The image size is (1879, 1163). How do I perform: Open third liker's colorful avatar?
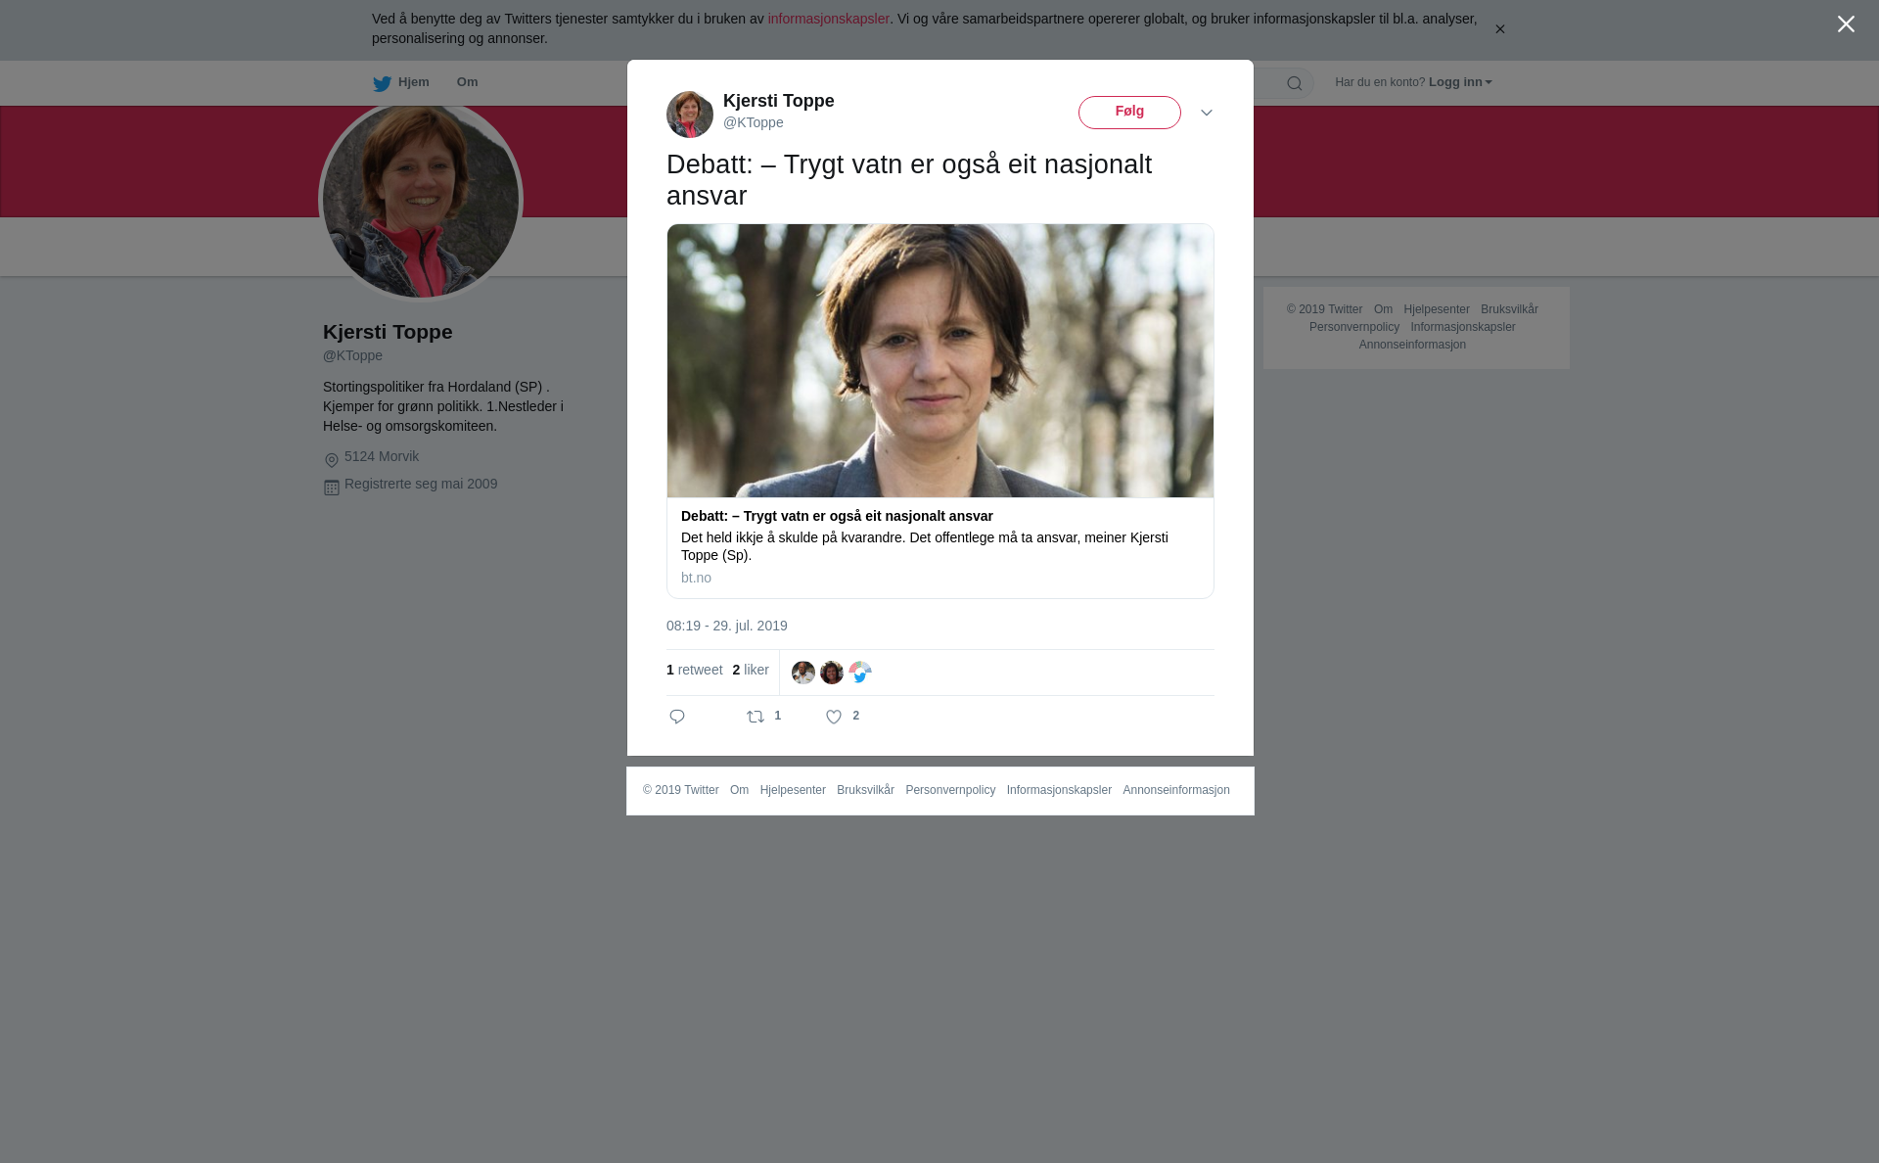860,673
